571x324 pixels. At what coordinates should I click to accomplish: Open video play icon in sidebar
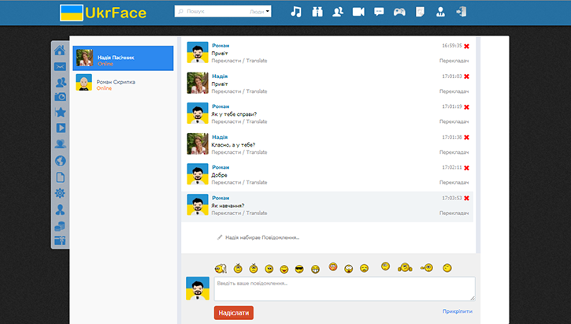[60, 128]
